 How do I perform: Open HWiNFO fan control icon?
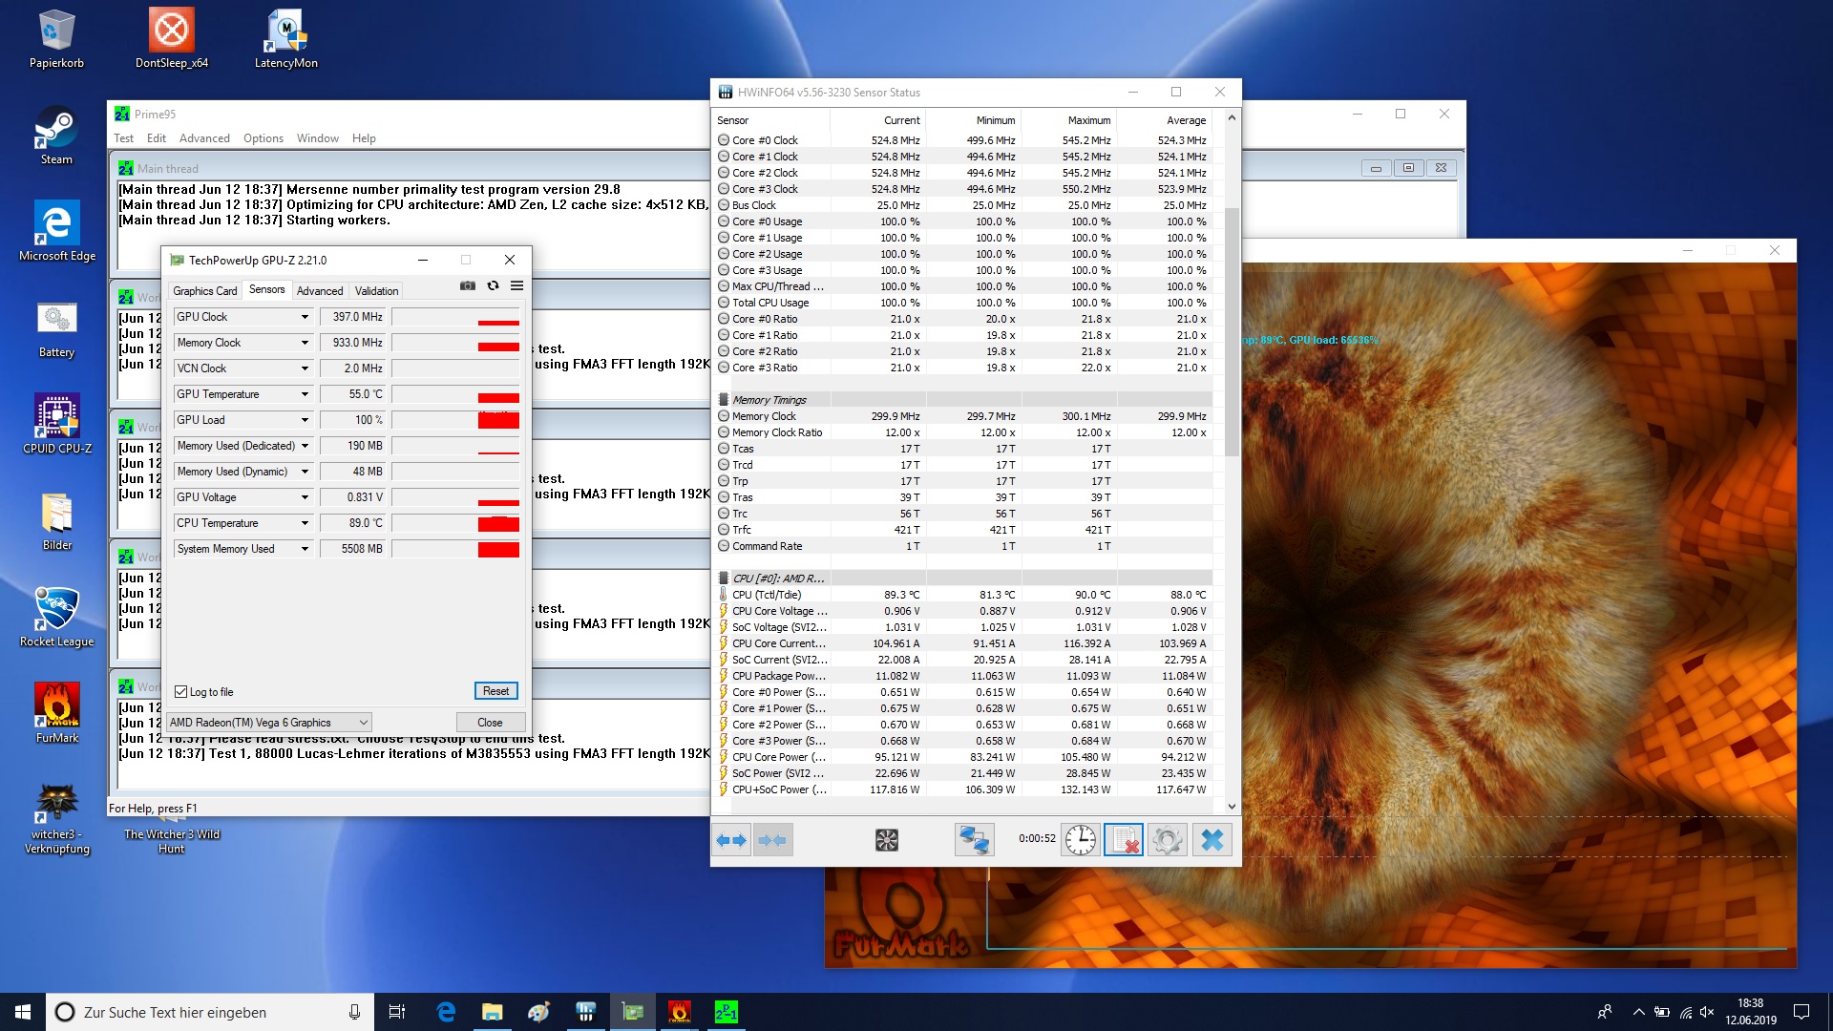pyautogui.click(x=886, y=840)
